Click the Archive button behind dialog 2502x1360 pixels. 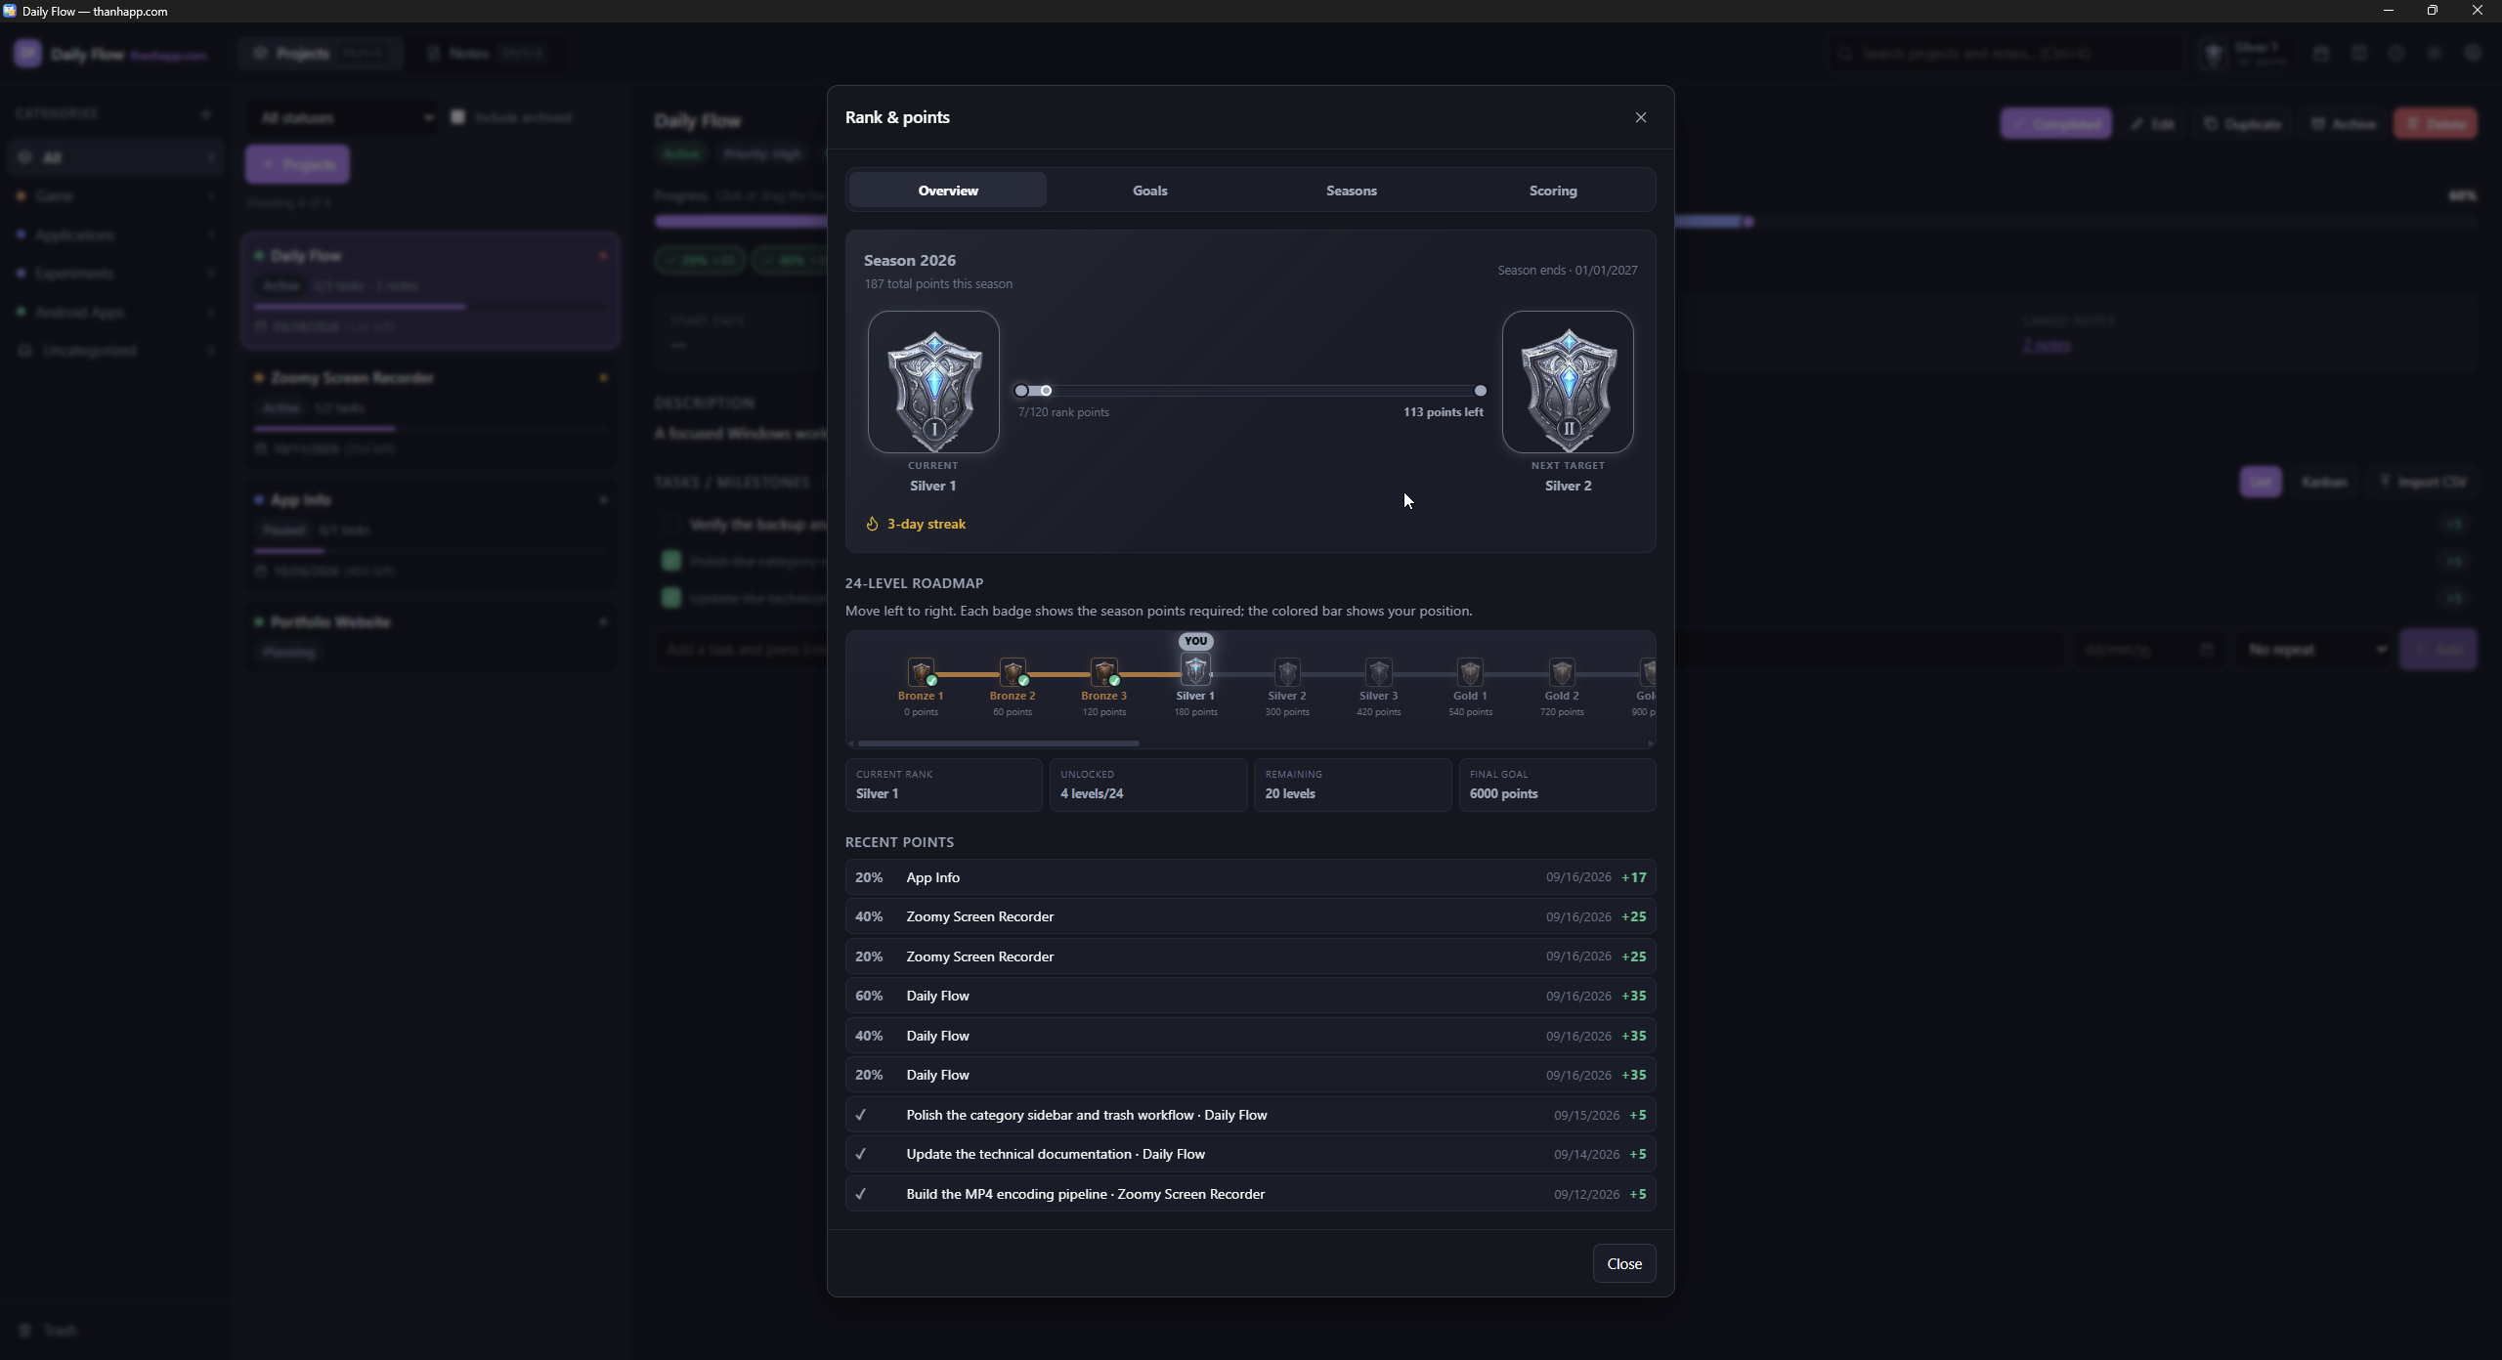[2343, 124]
